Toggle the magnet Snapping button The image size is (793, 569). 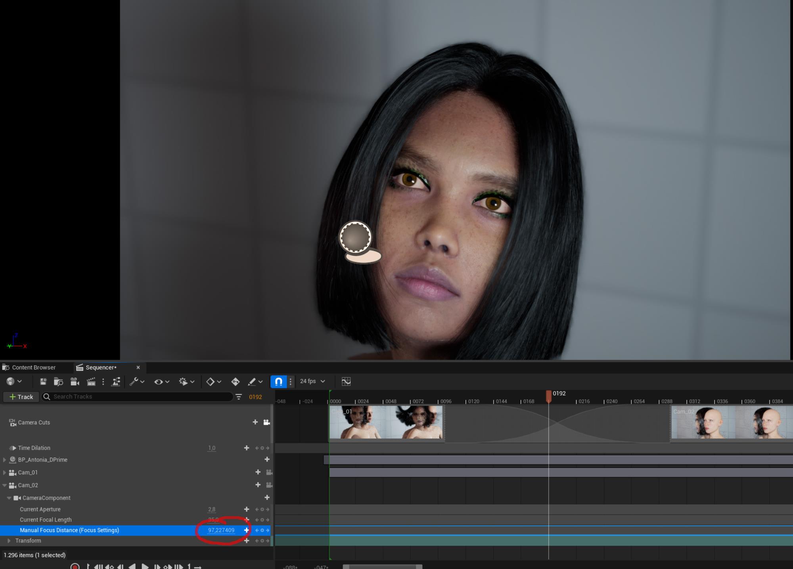pos(278,382)
